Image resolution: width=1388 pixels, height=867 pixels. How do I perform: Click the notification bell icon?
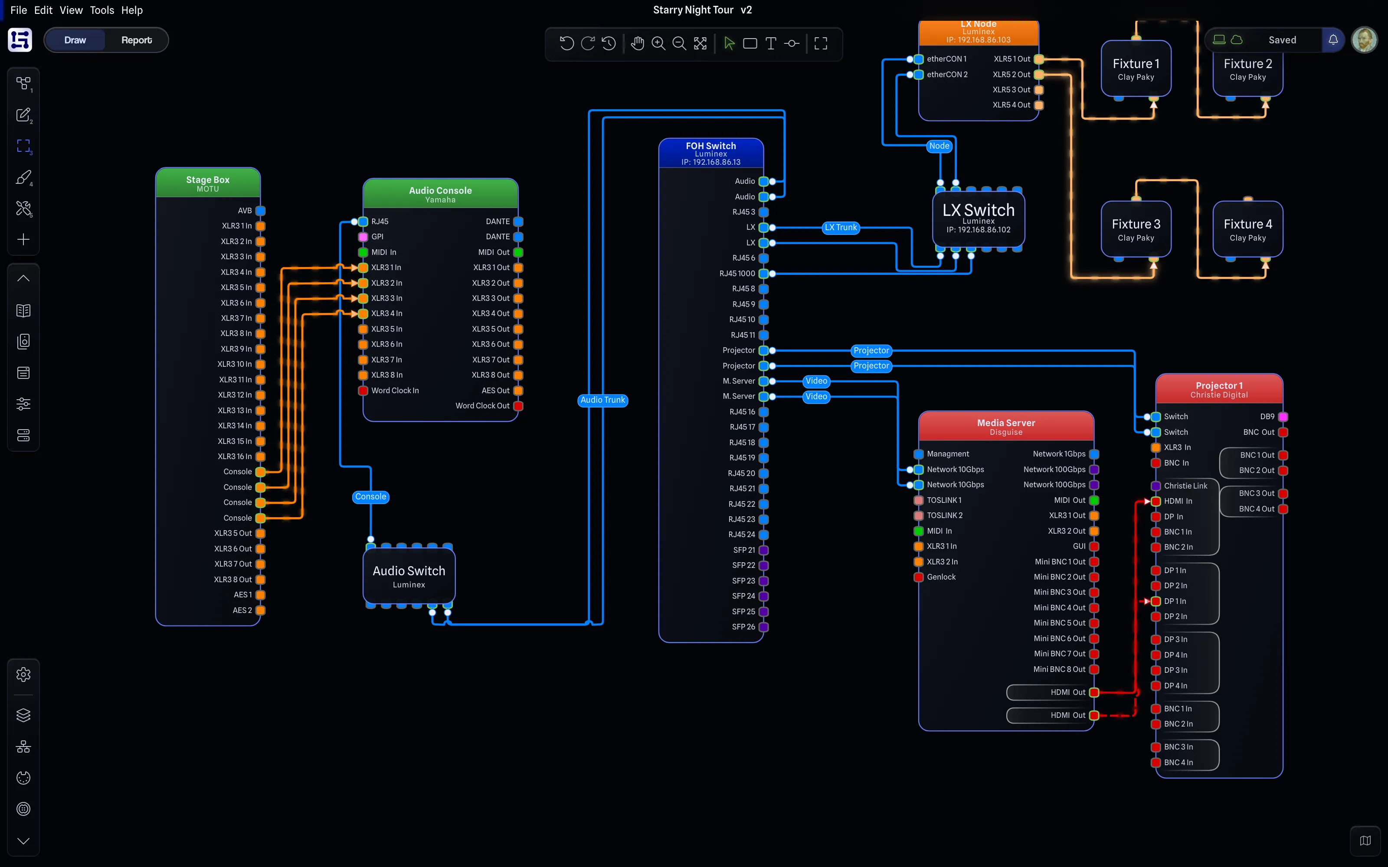1333,40
